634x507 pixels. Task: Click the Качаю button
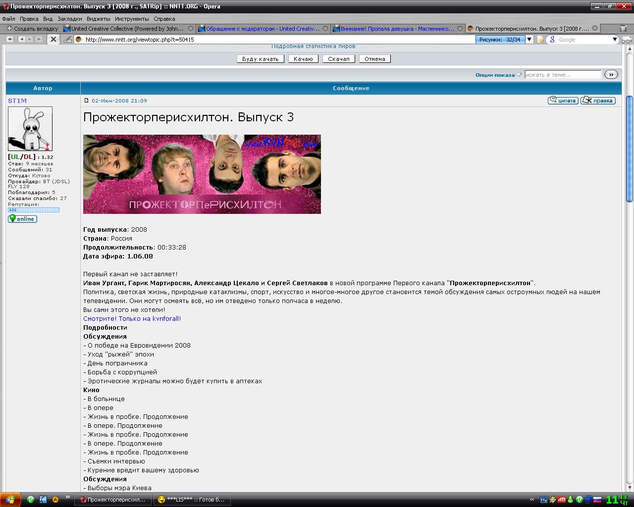[x=303, y=59]
